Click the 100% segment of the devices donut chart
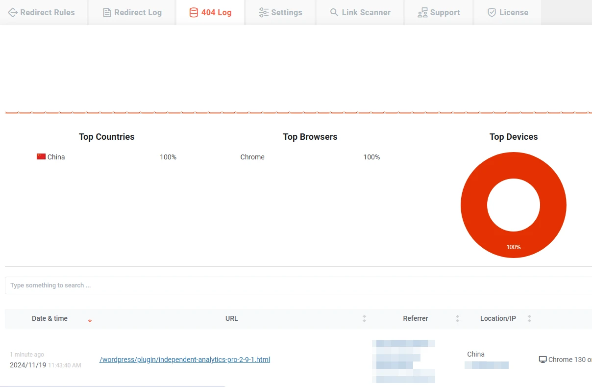Image resolution: width=592 pixels, height=387 pixels. pos(514,247)
